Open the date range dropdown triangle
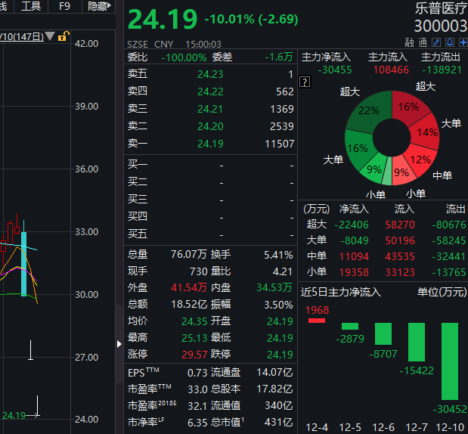The image size is (468, 434). pyautogui.click(x=51, y=36)
